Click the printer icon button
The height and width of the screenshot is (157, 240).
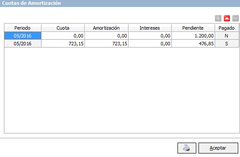(x=187, y=148)
